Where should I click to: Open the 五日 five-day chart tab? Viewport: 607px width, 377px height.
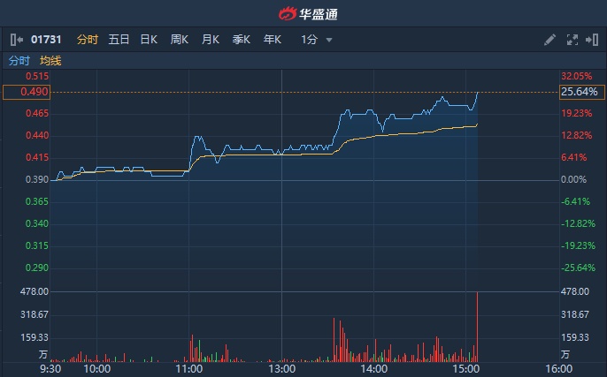tap(119, 40)
